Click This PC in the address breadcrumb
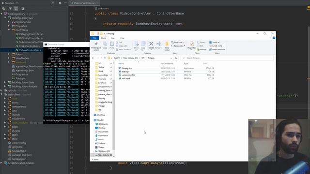The width and height of the screenshot is (310, 174). [x=117, y=58]
